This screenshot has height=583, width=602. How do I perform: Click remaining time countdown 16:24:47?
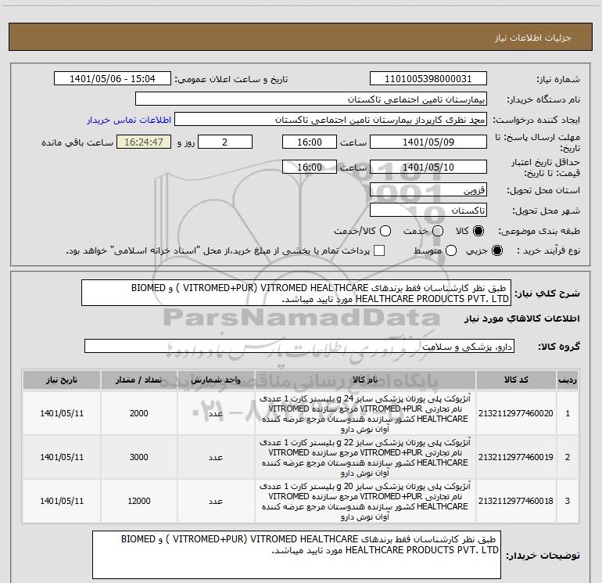pyautogui.click(x=144, y=142)
